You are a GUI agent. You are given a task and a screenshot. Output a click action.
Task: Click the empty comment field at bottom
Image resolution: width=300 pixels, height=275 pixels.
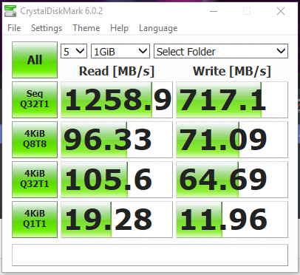(x=150, y=255)
